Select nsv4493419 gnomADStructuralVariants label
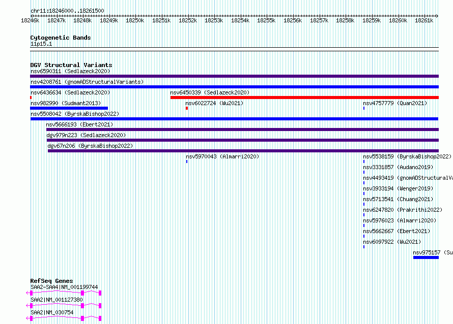The width and height of the screenshot is (453, 324). tap(408, 178)
